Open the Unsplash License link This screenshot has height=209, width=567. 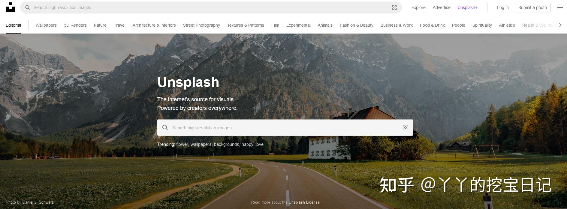(304, 202)
